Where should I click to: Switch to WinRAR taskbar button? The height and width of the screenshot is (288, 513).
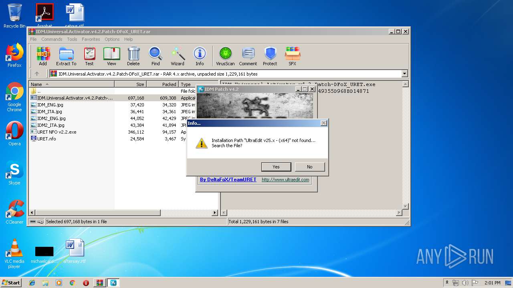coord(99,283)
